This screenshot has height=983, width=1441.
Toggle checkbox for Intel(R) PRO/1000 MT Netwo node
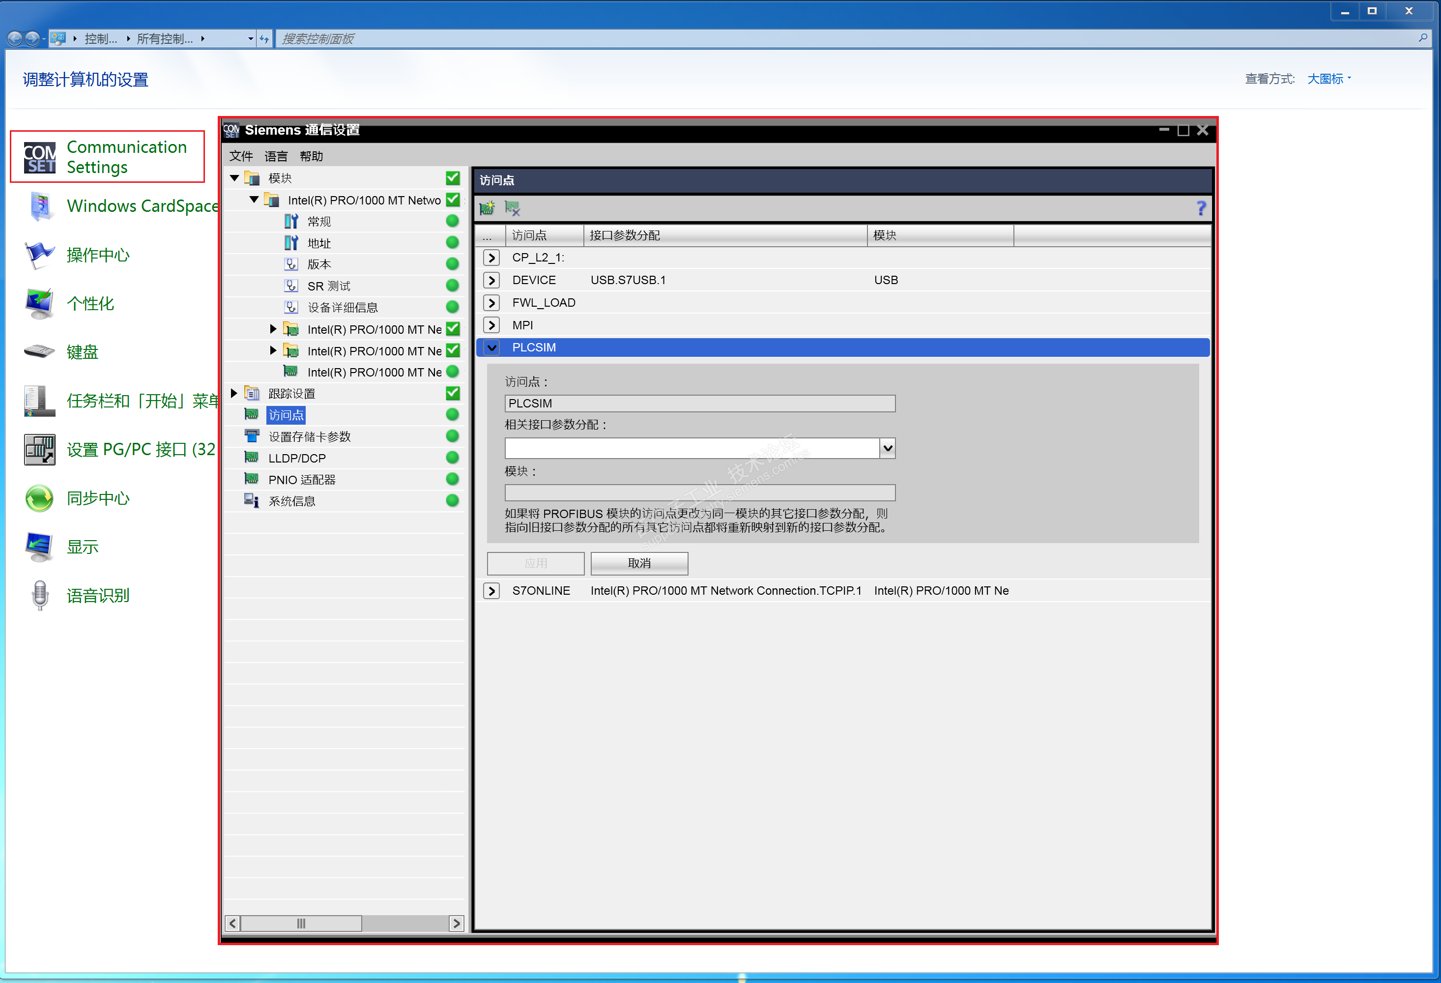pos(453,200)
